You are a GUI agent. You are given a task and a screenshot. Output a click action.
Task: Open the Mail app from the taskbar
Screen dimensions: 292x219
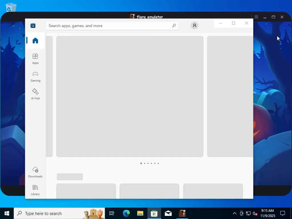click(168, 213)
